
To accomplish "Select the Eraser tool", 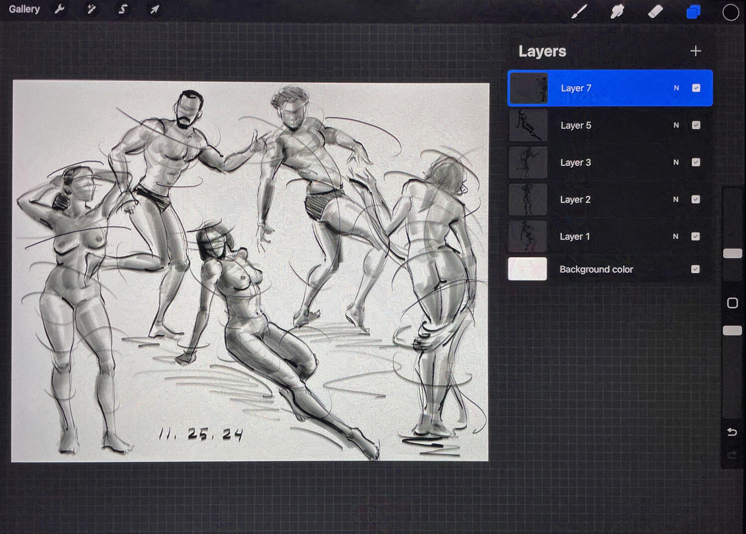I will (x=655, y=11).
